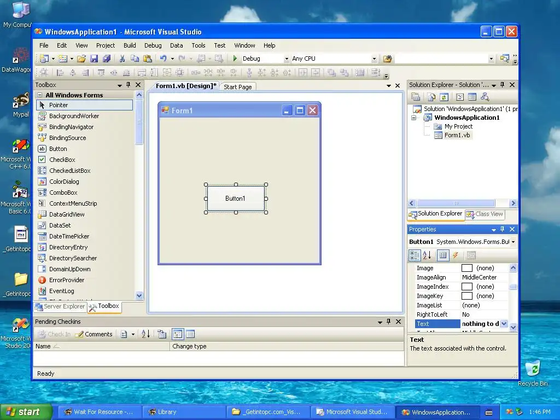The height and width of the screenshot is (420, 560).
Task: Open the File menu
Action: click(44, 45)
